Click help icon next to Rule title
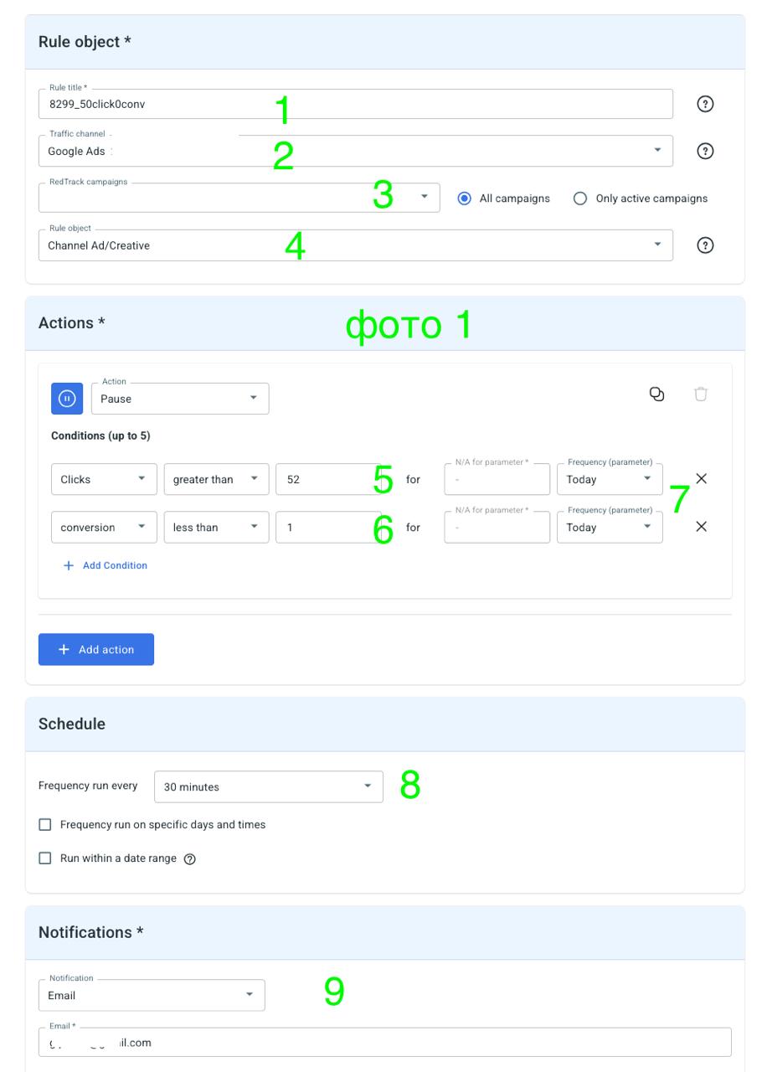767x1072 pixels. click(705, 104)
